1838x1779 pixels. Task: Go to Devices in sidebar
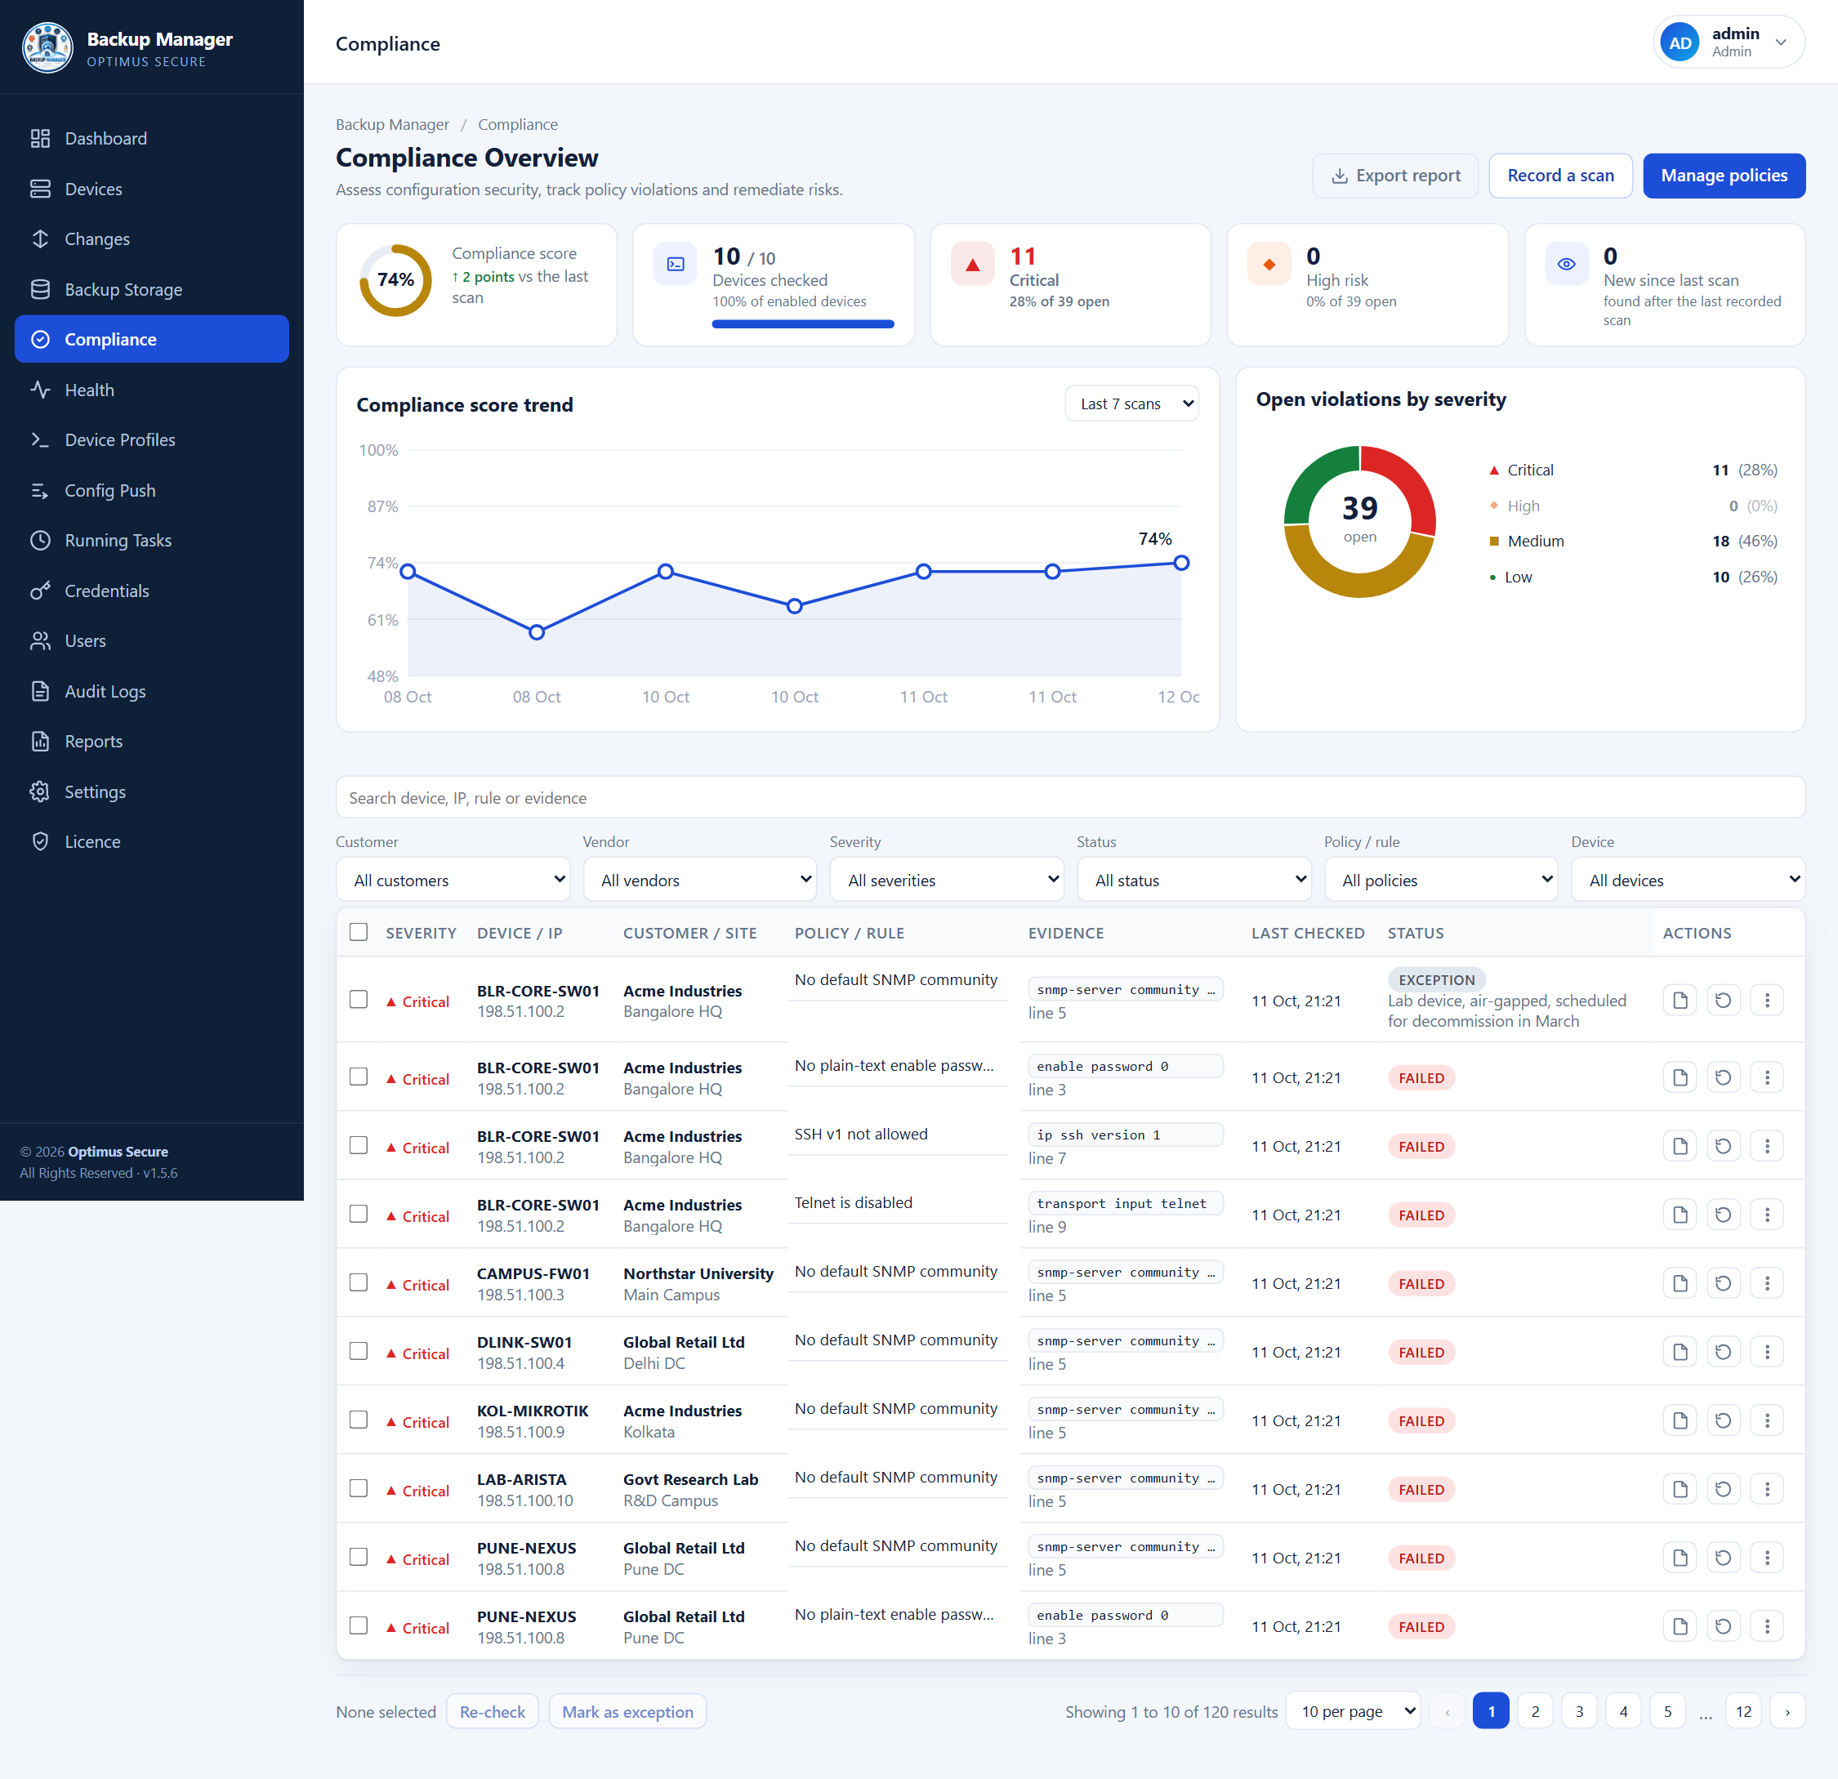tap(152, 189)
